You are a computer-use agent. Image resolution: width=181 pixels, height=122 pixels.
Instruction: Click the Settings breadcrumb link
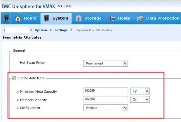point(61,30)
